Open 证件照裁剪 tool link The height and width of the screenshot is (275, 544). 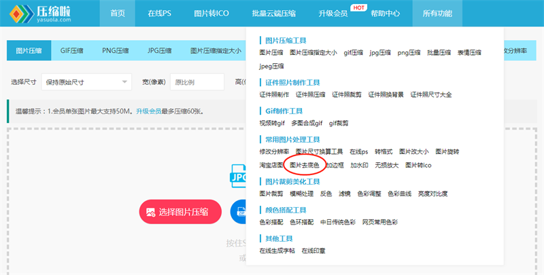pyautogui.click(x=347, y=94)
